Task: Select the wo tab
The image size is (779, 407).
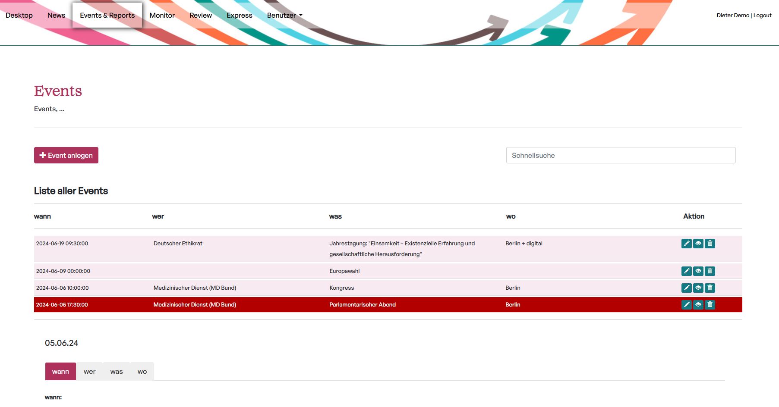Action: 142,372
